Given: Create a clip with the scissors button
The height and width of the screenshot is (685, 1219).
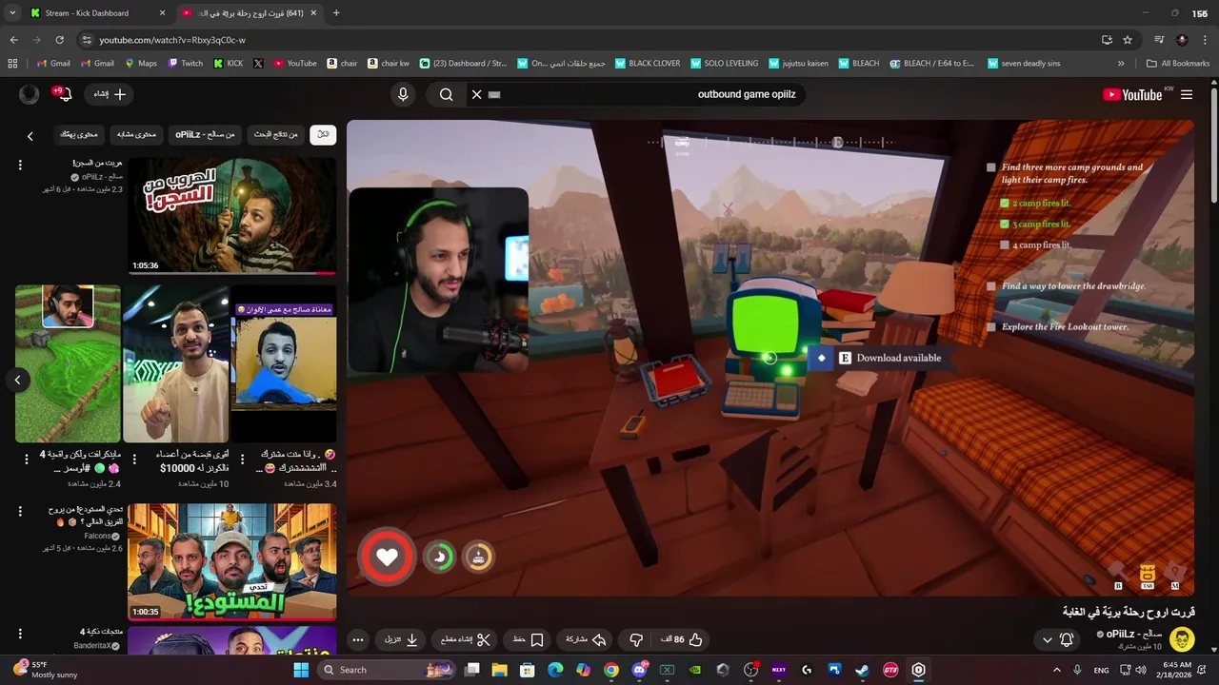Looking at the screenshot, I should click(466, 639).
